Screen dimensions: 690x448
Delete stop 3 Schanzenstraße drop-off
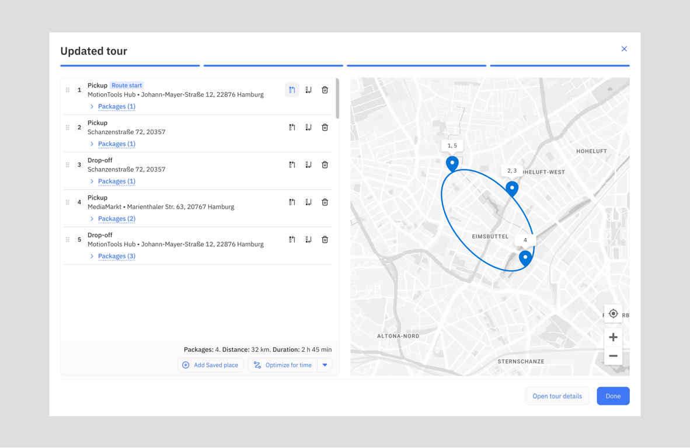pos(325,165)
